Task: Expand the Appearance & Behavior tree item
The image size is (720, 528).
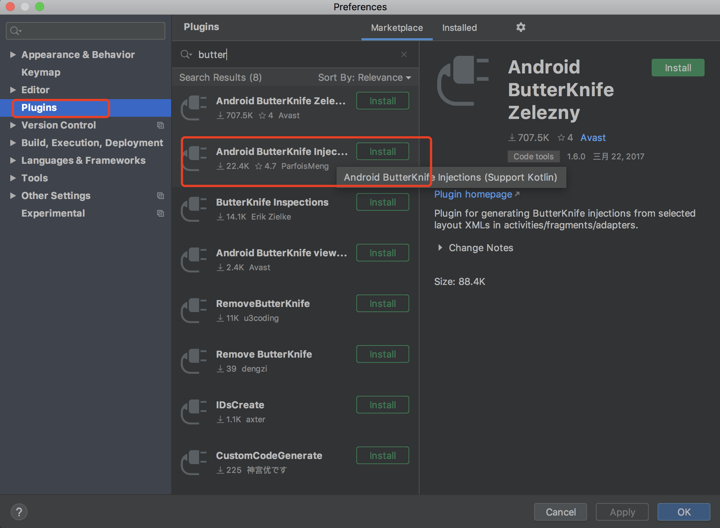Action: pyautogui.click(x=13, y=54)
